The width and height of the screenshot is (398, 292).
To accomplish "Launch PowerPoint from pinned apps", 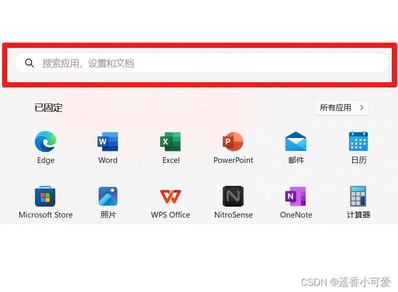I will (233, 148).
